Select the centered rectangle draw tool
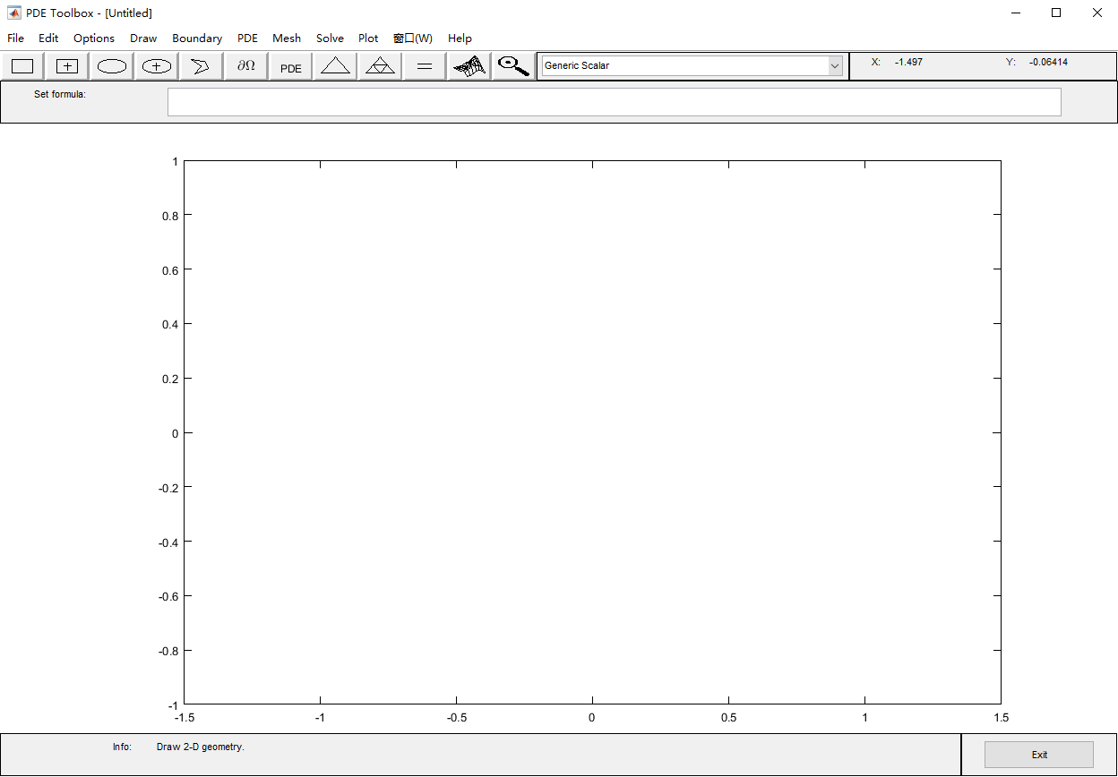The height and width of the screenshot is (777, 1118). coord(67,66)
